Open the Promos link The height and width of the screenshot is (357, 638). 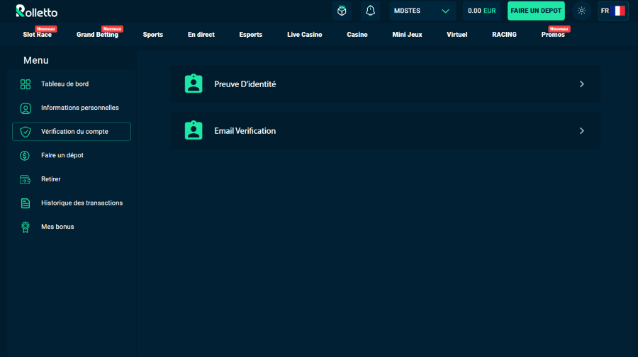553,35
